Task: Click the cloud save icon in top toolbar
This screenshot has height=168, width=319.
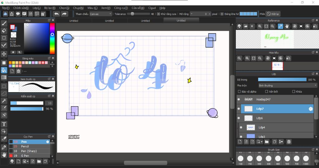Action: 5,14
